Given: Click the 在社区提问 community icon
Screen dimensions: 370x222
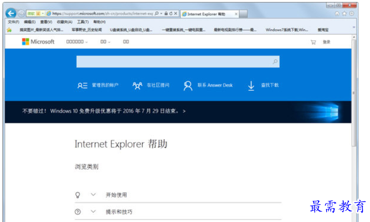Looking at the screenshot, I should tap(138, 85).
